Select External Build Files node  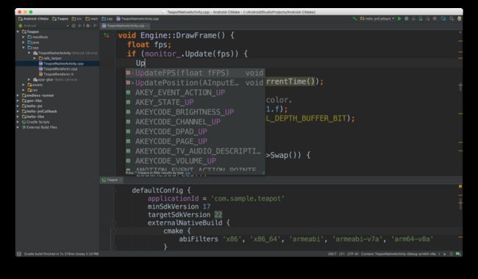39,127
